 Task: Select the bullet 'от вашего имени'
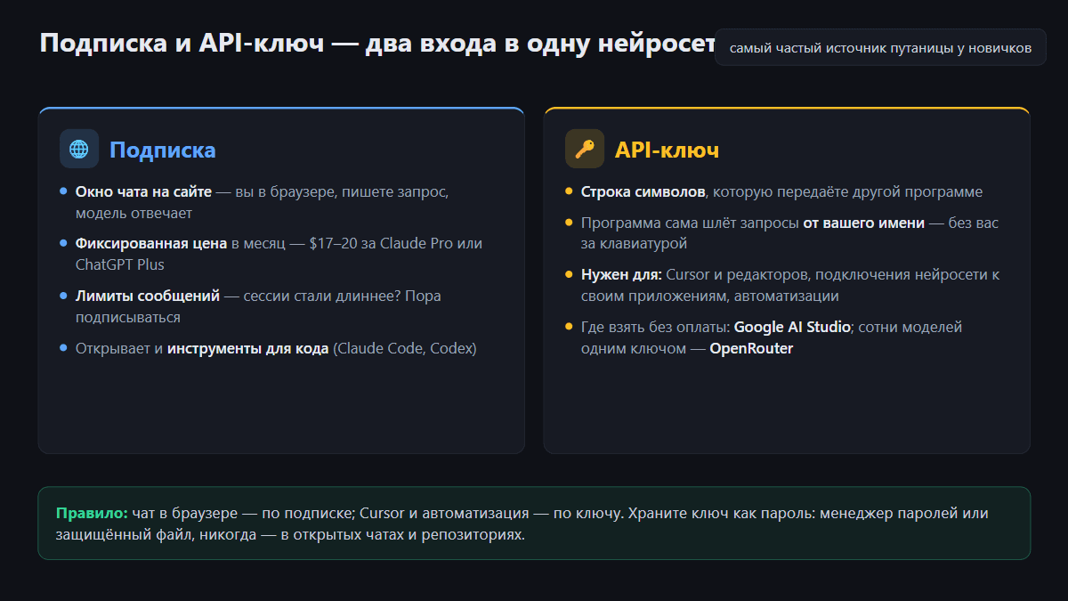(x=783, y=233)
